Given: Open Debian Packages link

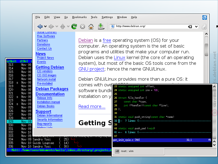Looking at the screenshot, I should [52, 89].
